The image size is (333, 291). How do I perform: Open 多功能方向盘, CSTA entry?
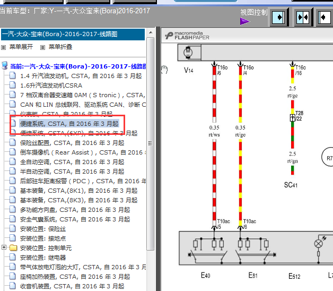[x=75, y=210]
